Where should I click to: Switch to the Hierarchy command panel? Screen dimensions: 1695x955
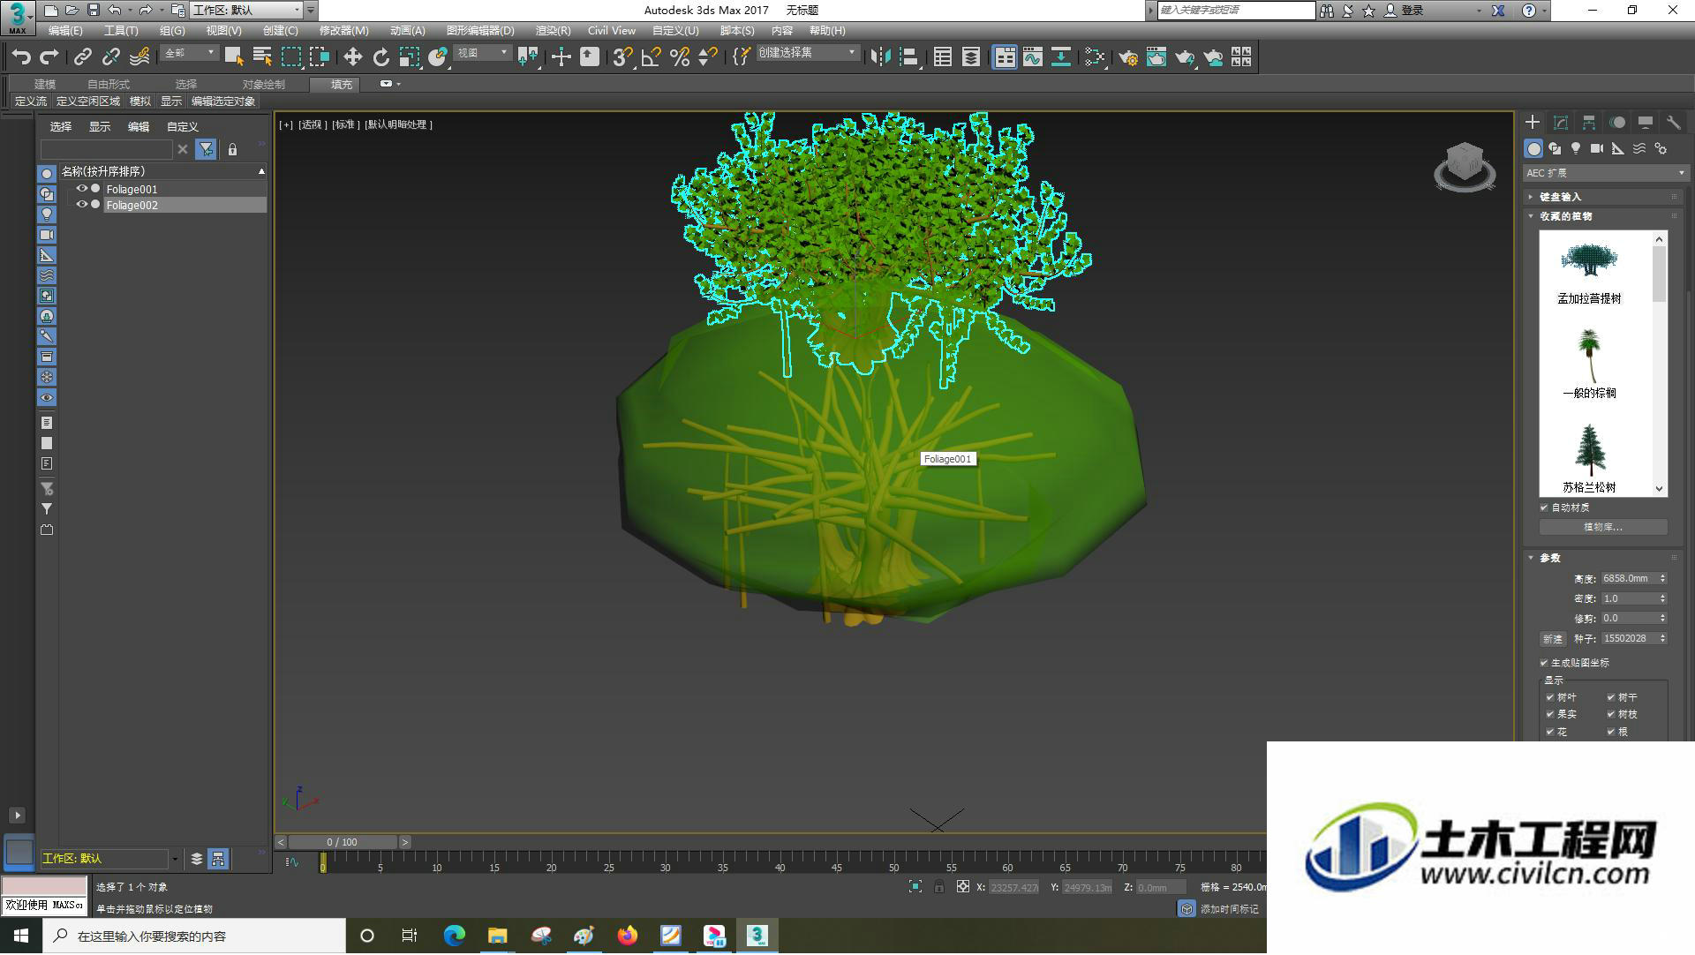click(x=1589, y=123)
